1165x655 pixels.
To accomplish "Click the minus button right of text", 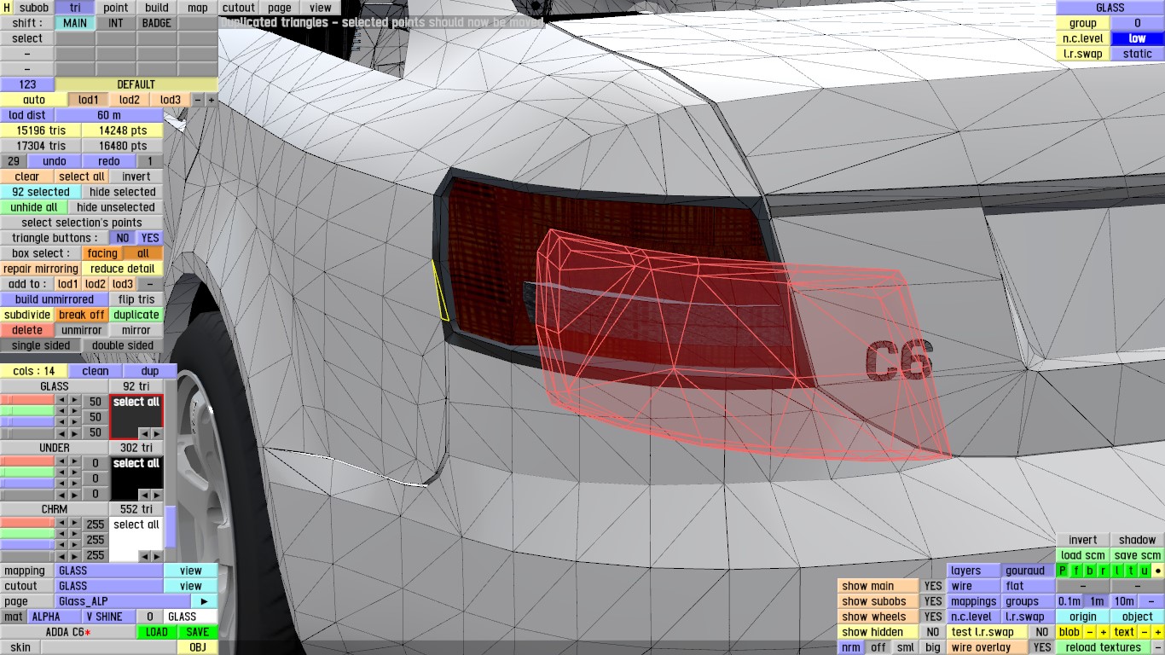I will coord(1145,632).
